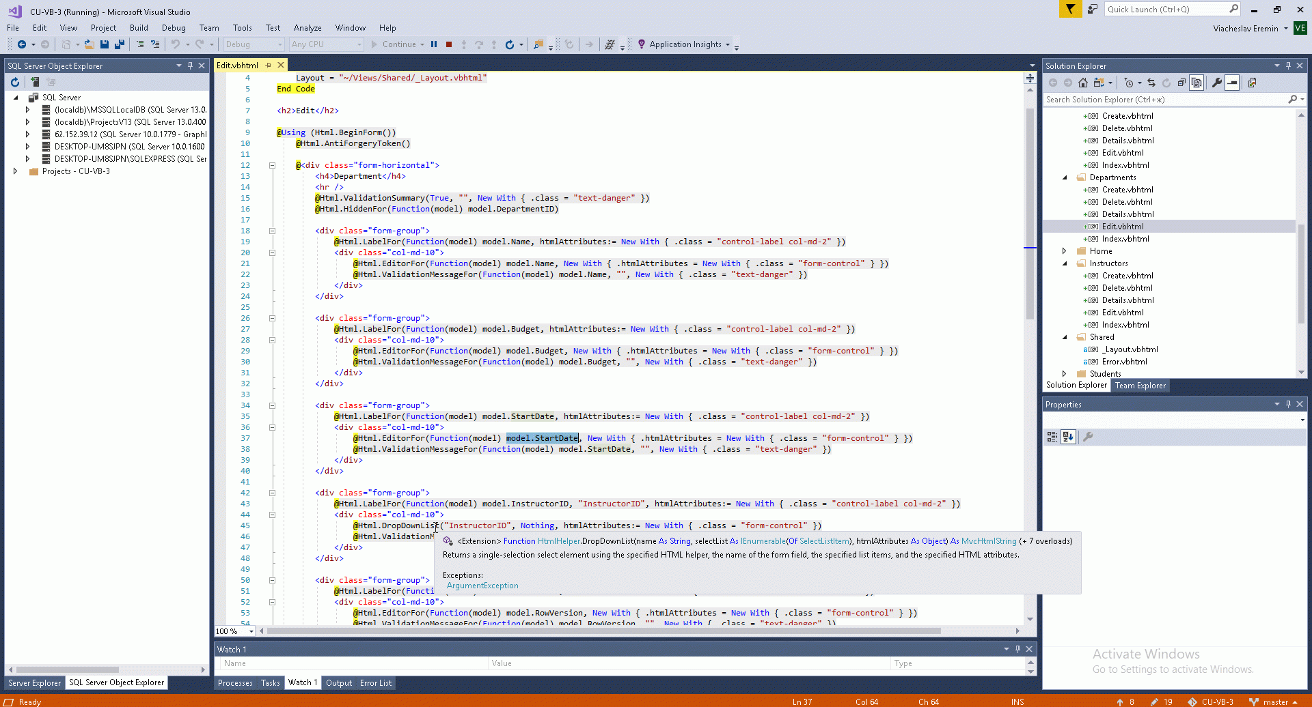Expand the Home folder in Solution Explorer
This screenshot has height=707, width=1312.
click(x=1064, y=251)
